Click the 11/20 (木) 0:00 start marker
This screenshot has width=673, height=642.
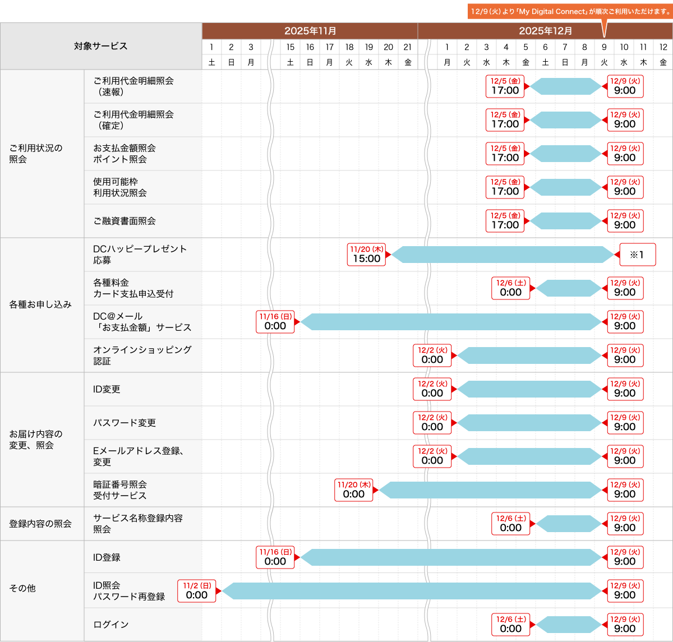[354, 490]
